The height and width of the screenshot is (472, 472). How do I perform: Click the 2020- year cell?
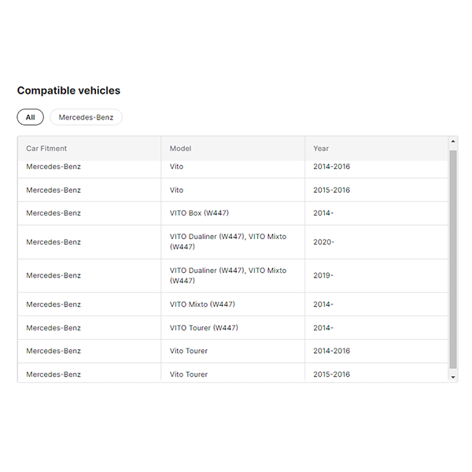point(323,242)
